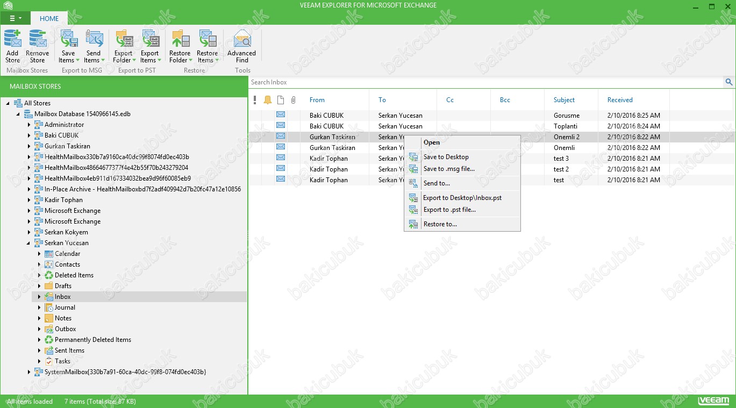Expand the Gurkan Taskiran mailbox node
This screenshot has width=736, height=408.
pyautogui.click(x=29, y=146)
